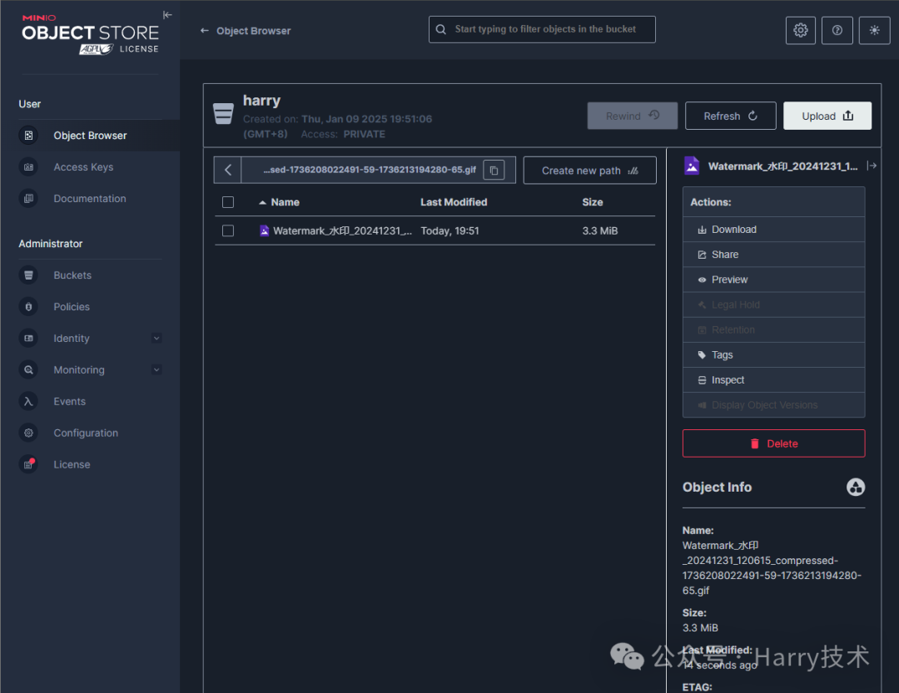The image size is (899, 693).
Task: Click the file icon in details panel header
Action: 692,166
